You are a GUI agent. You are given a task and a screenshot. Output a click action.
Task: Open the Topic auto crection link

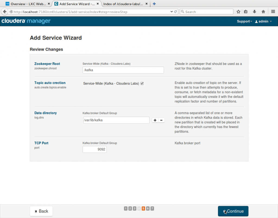point(50,83)
